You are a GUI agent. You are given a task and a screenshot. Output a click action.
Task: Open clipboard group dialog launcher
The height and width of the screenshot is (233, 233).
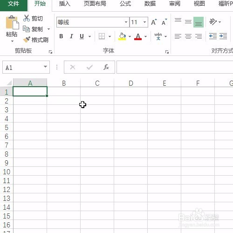(x=50, y=52)
